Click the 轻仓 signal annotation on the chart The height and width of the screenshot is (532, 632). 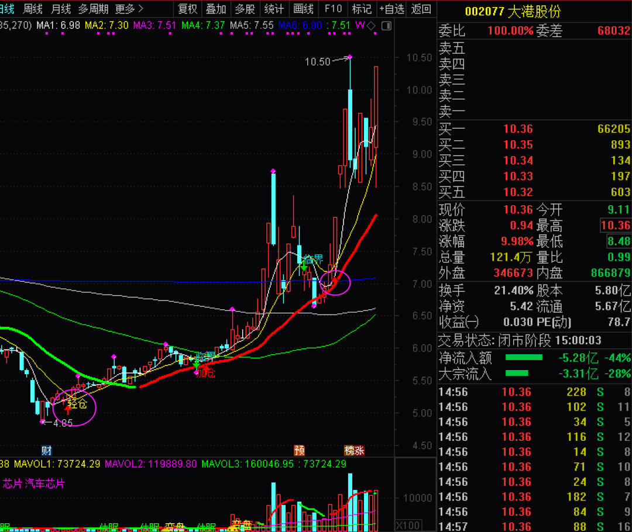point(77,404)
